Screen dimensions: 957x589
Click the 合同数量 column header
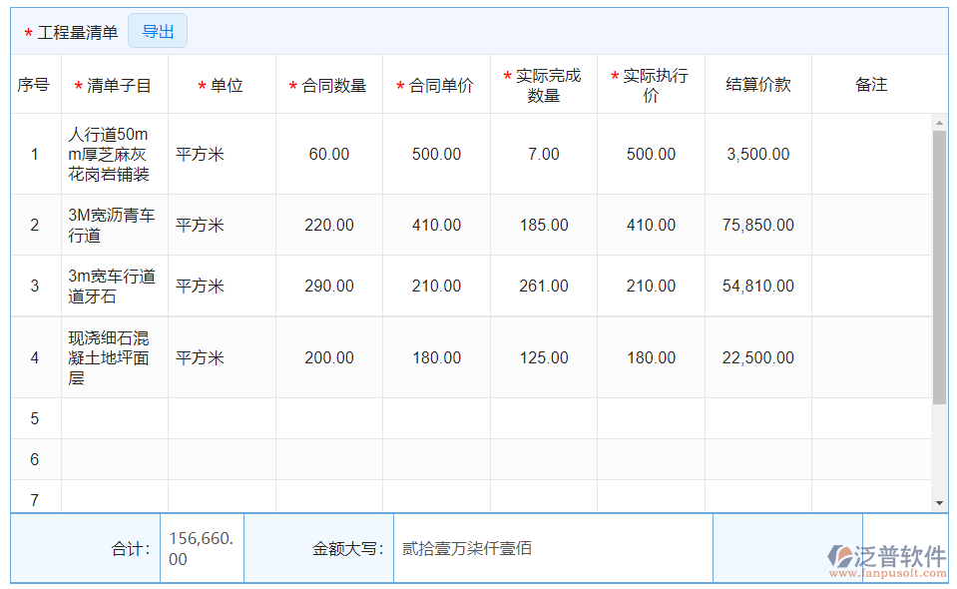coord(329,85)
